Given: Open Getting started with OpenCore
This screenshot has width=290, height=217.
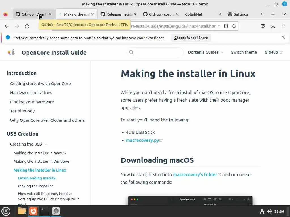Looking at the screenshot, I should (40, 84).
